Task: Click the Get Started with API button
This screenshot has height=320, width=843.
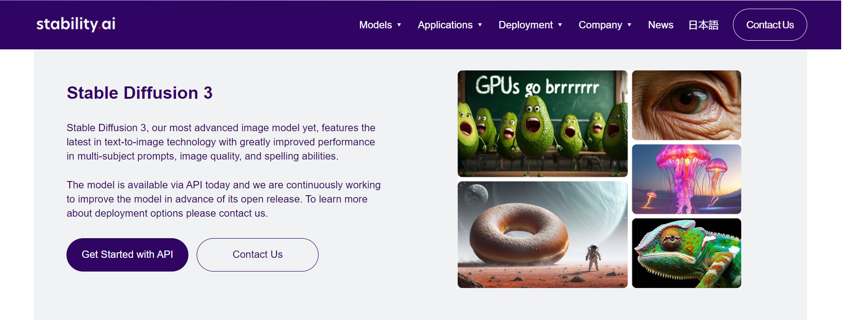Action: point(127,255)
